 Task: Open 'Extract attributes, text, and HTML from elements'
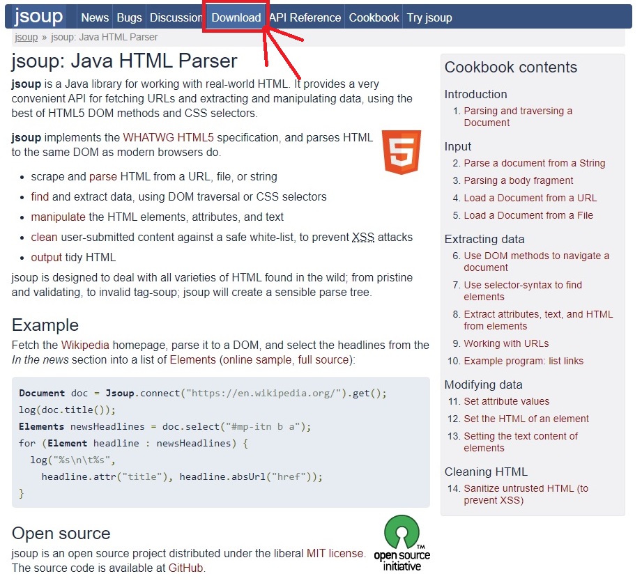538,320
